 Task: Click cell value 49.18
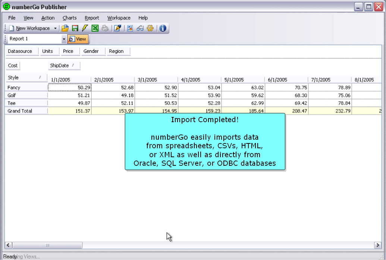[113, 95]
